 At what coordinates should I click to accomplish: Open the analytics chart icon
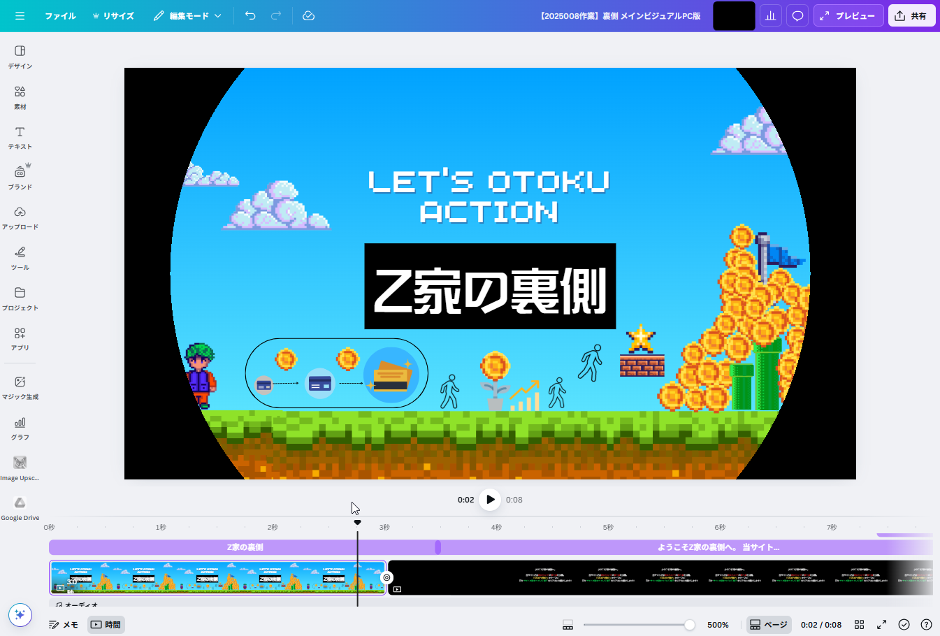[x=771, y=15]
